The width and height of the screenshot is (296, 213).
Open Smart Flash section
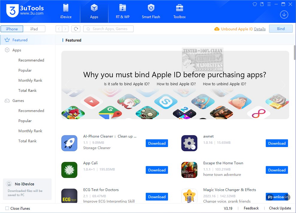pos(151,11)
